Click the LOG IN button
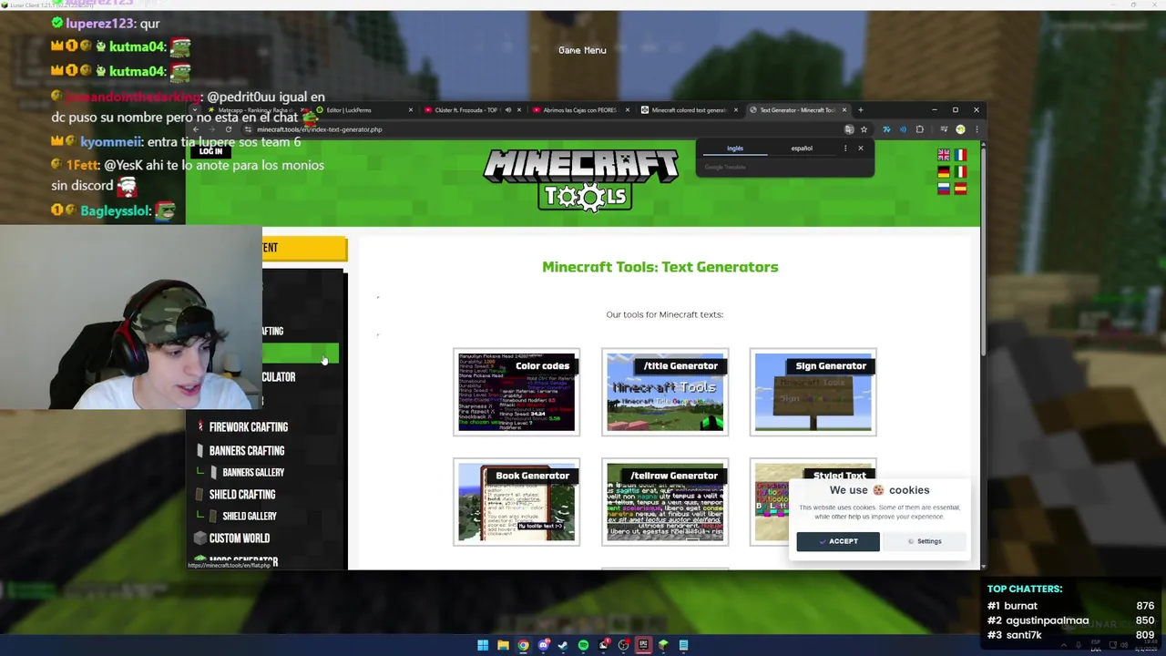Screen dimensions: 1166x656 pyautogui.click(x=210, y=151)
